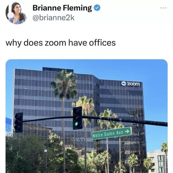
Task: Click the center traffic light showing green
Action: [78, 118]
